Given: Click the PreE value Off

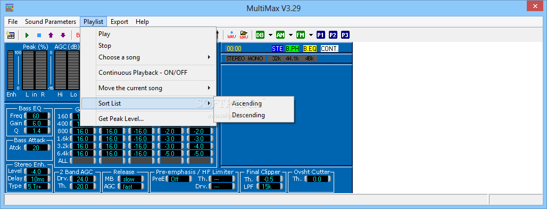Looking at the screenshot, I should [x=179, y=179].
